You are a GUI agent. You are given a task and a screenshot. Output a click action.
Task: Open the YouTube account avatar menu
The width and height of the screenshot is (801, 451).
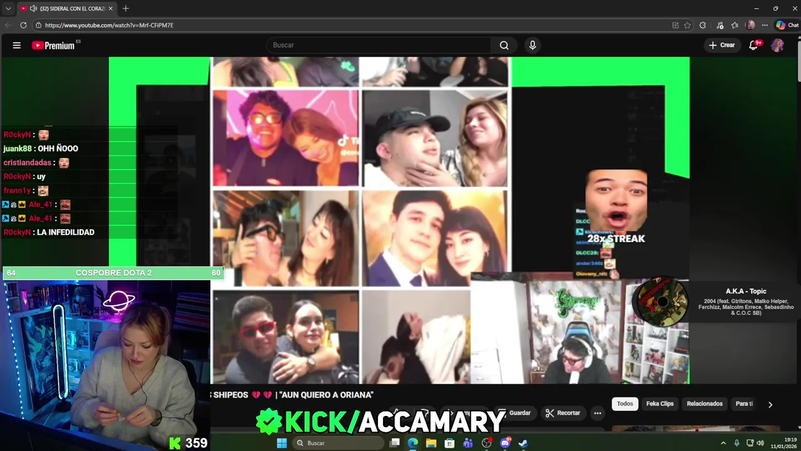[777, 45]
